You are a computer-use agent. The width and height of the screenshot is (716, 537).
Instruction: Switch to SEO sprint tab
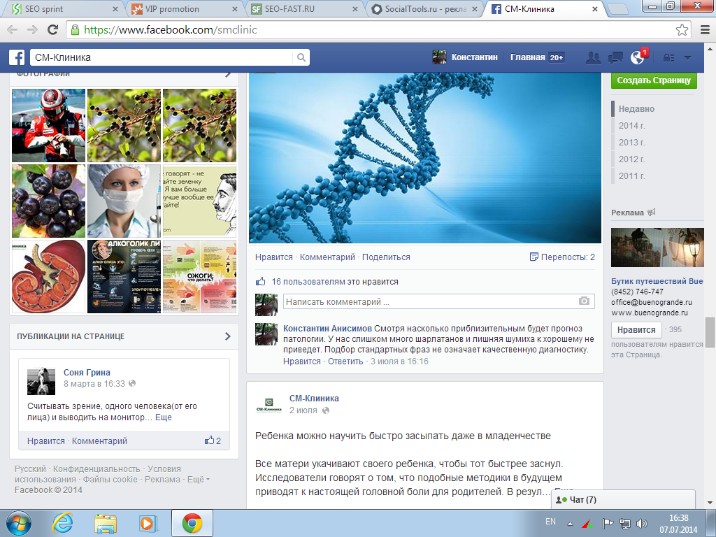point(64,8)
